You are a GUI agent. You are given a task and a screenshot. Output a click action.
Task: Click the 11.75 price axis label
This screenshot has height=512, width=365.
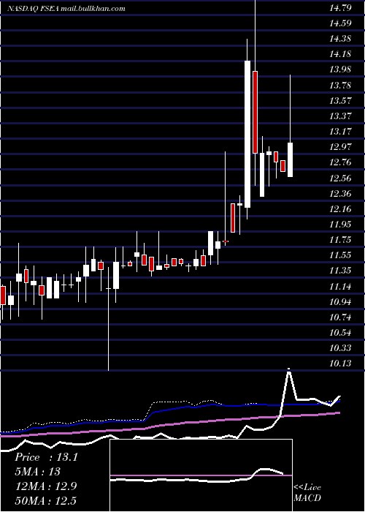point(340,240)
